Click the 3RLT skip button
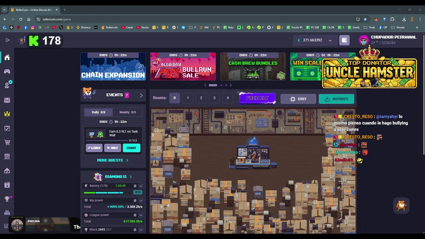The height and width of the screenshot is (239, 425). coord(113,148)
